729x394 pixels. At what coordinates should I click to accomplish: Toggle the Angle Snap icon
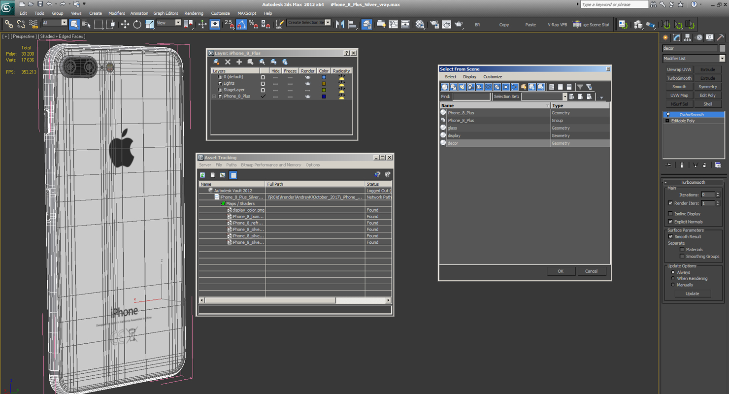(x=241, y=24)
